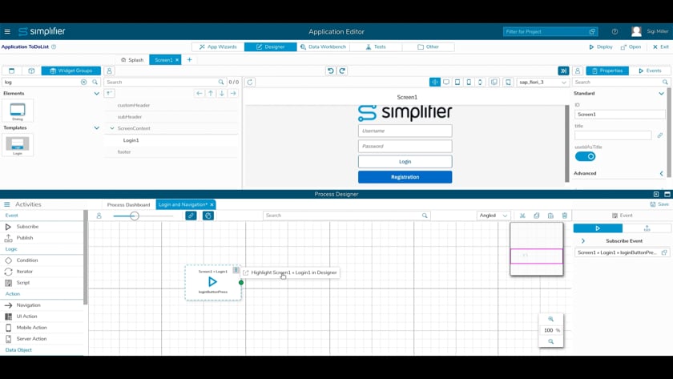The height and width of the screenshot is (379, 673).
Task: Click the paste icon in Process Designer
Action: pyautogui.click(x=550, y=216)
